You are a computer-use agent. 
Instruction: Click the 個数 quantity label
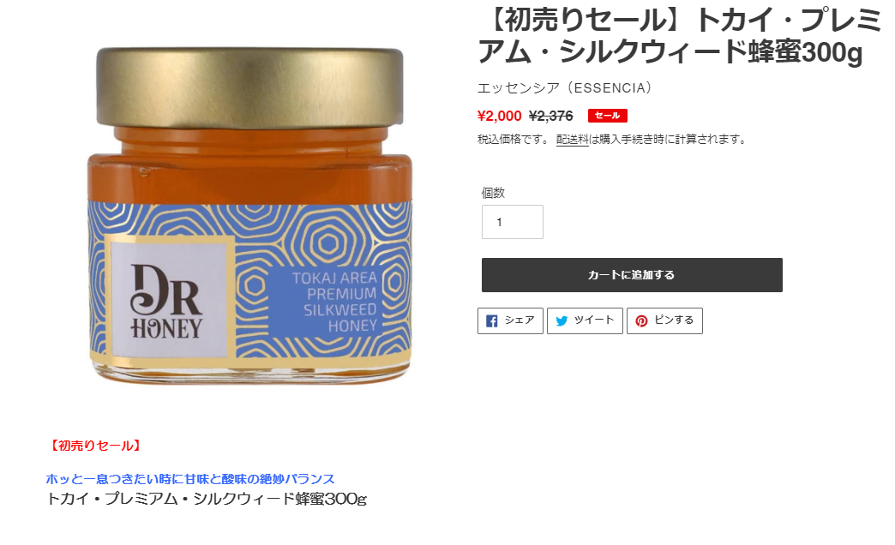point(493,193)
